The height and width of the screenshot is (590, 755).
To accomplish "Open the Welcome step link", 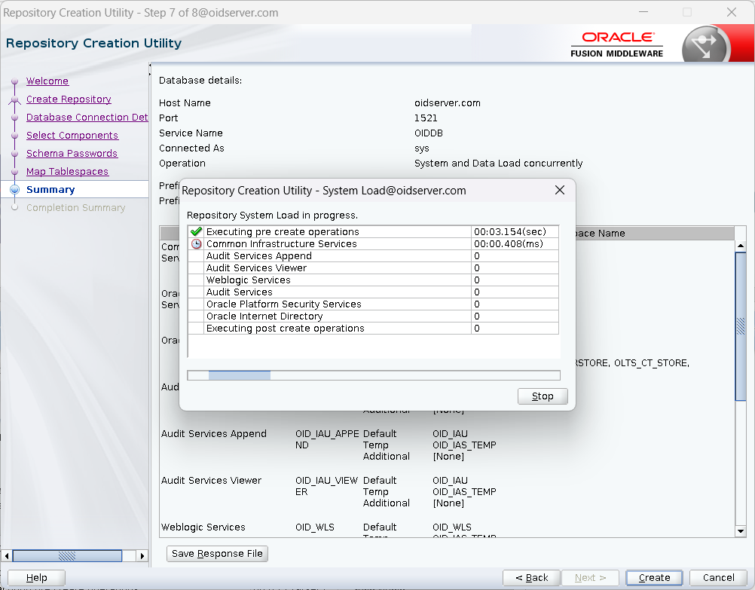I will 47,81.
